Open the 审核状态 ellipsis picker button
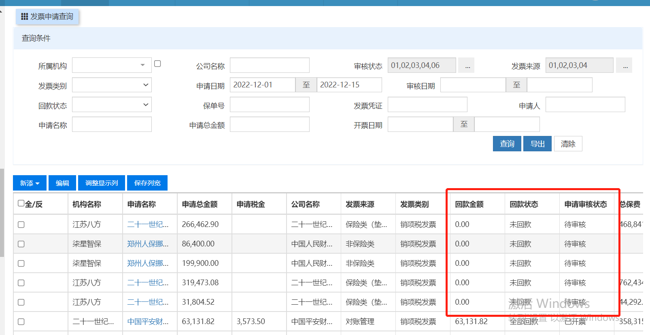This screenshot has height=335, width=650. [467, 66]
